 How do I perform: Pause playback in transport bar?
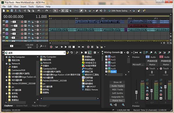70,47
